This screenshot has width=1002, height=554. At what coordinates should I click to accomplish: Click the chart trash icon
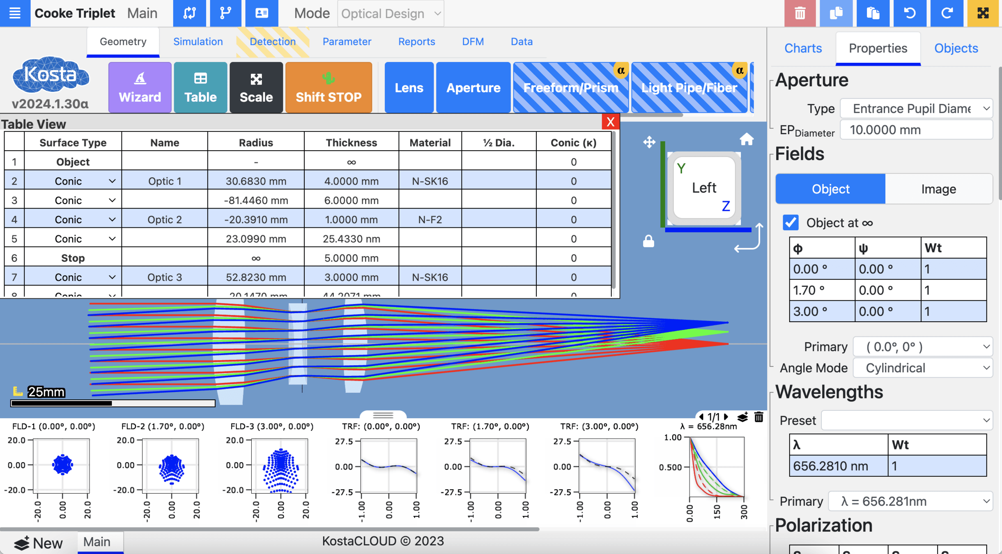[x=759, y=417]
